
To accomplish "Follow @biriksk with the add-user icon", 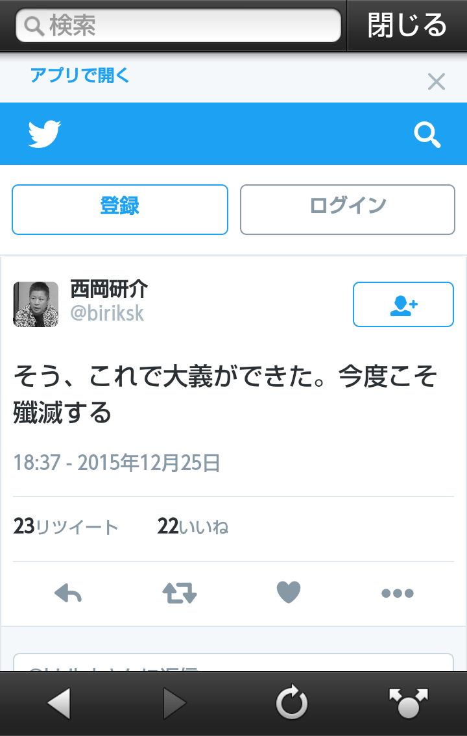I will click(403, 304).
